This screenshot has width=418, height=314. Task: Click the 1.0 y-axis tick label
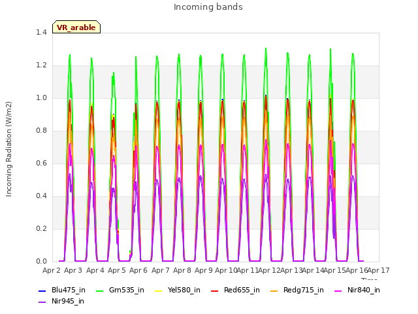point(41,97)
